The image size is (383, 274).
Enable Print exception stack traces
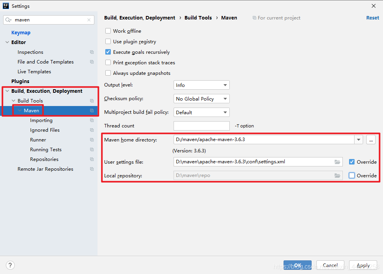(108, 62)
